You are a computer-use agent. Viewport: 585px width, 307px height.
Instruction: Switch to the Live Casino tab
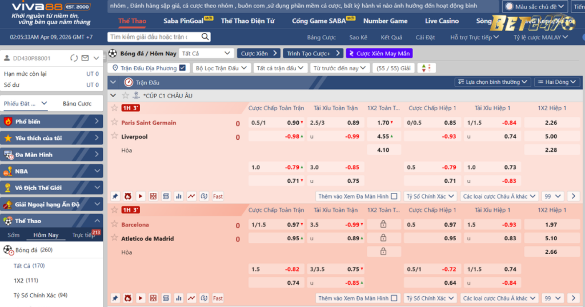[x=442, y=21]
